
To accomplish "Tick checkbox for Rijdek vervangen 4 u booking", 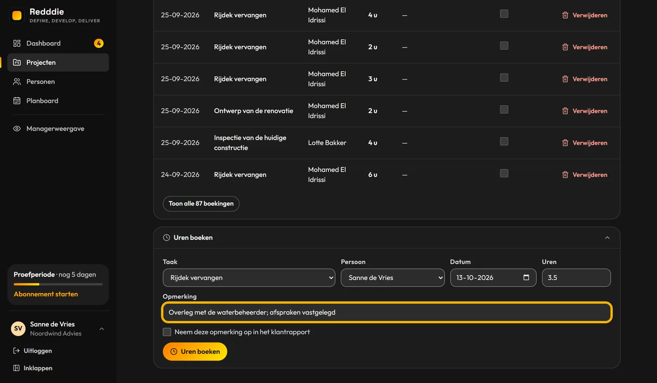I will [x=504, y=14].
